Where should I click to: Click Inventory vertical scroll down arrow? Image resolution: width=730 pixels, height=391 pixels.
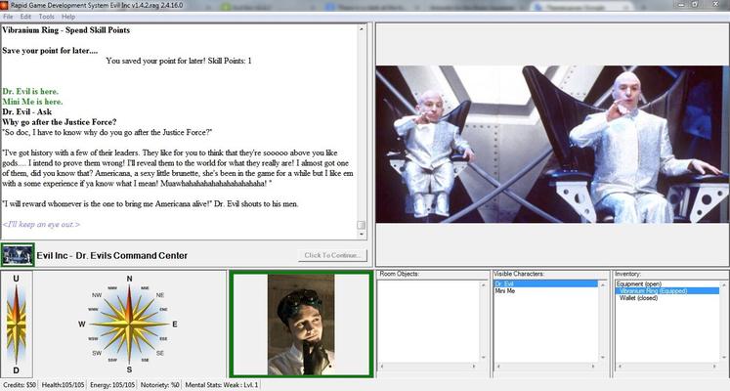[x=724, y=358]
